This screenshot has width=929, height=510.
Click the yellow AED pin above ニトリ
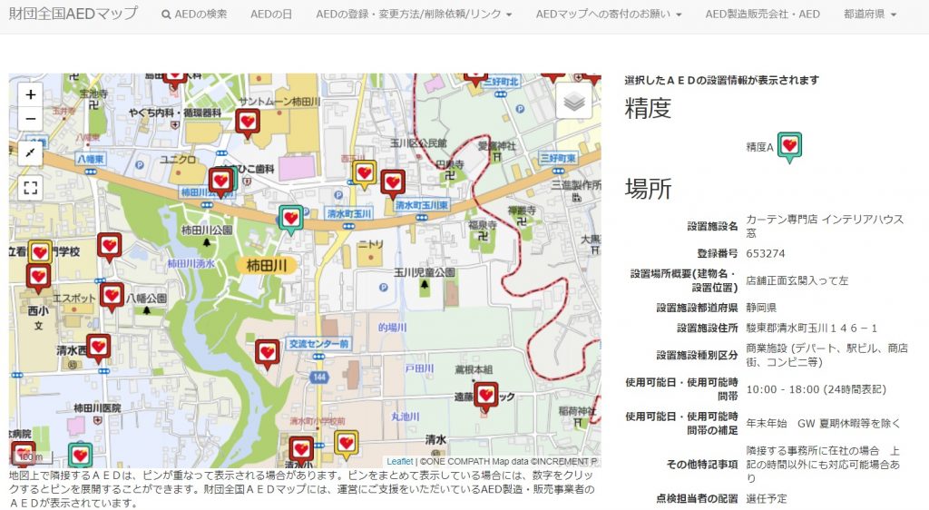pyautogui.click(x=365, y=172)
